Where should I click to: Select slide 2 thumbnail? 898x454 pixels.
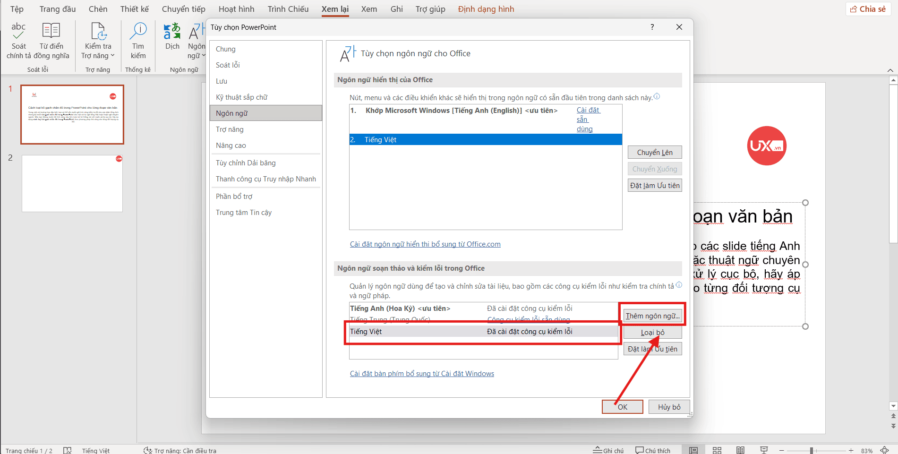[x=72, y=183]
